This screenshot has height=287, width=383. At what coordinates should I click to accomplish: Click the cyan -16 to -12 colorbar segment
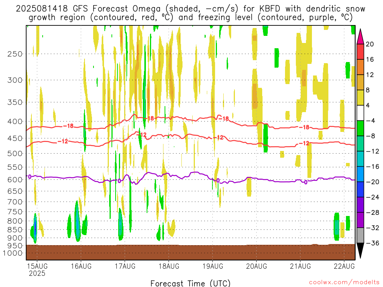[x=360, y=159]
